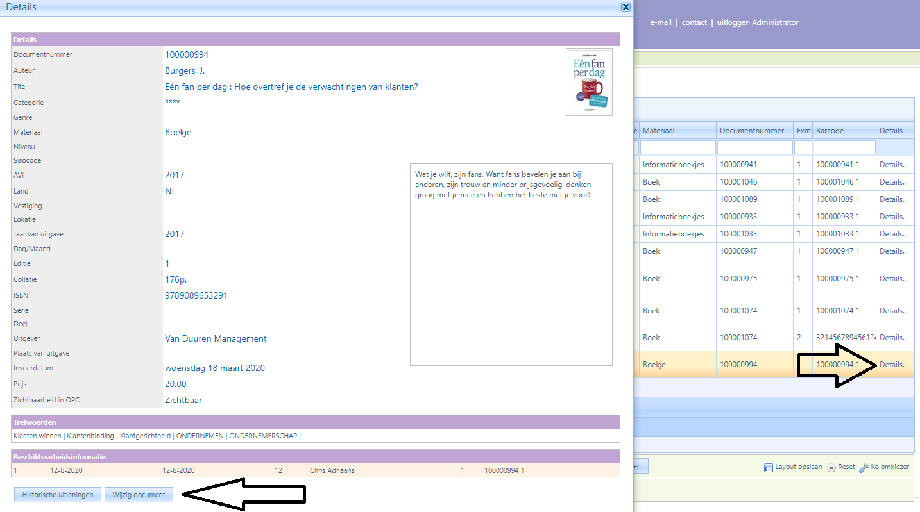Image resolution: width=920 pixels, height=512 pixels.
Task: Open the contact link in header
Action: point(694,22)
